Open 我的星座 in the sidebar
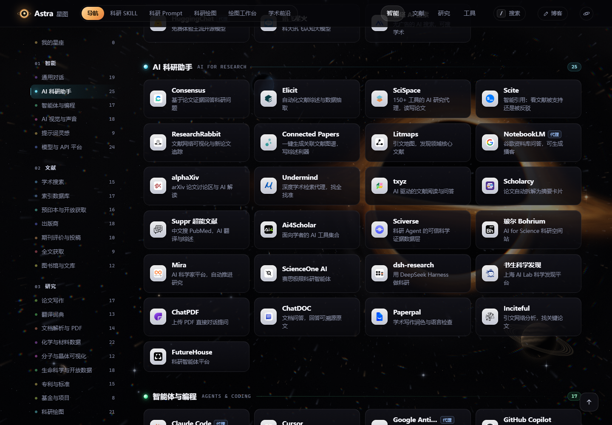This screenshot has width=612, height=425. 75,42
